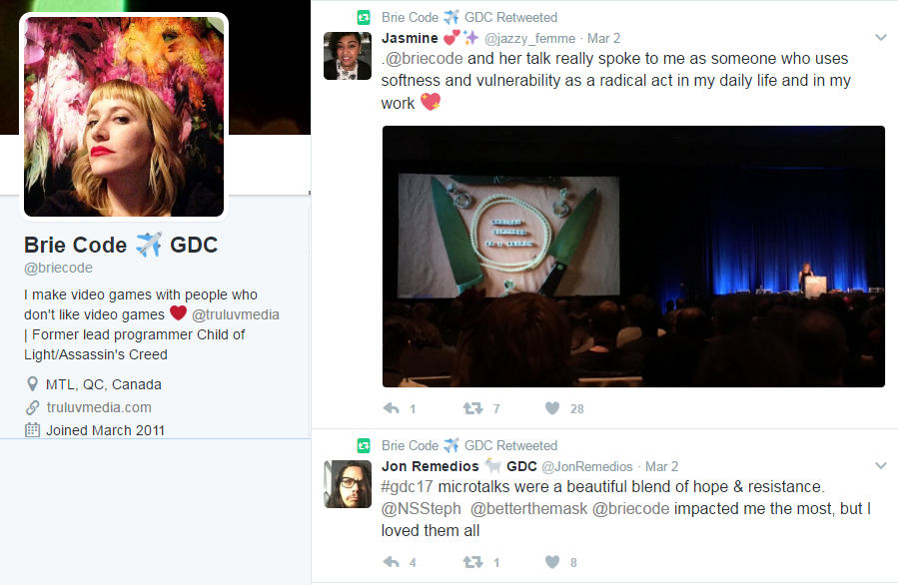This screenshot has height=585, width=898.
Task: Click "Brie Code GDC Retweeted" above Jon's tweet
Action: 469,445
